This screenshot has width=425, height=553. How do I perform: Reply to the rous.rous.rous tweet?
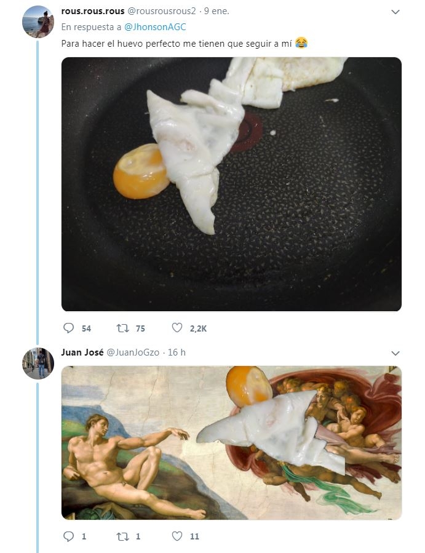pyautogui.click(x=69, y=328)
